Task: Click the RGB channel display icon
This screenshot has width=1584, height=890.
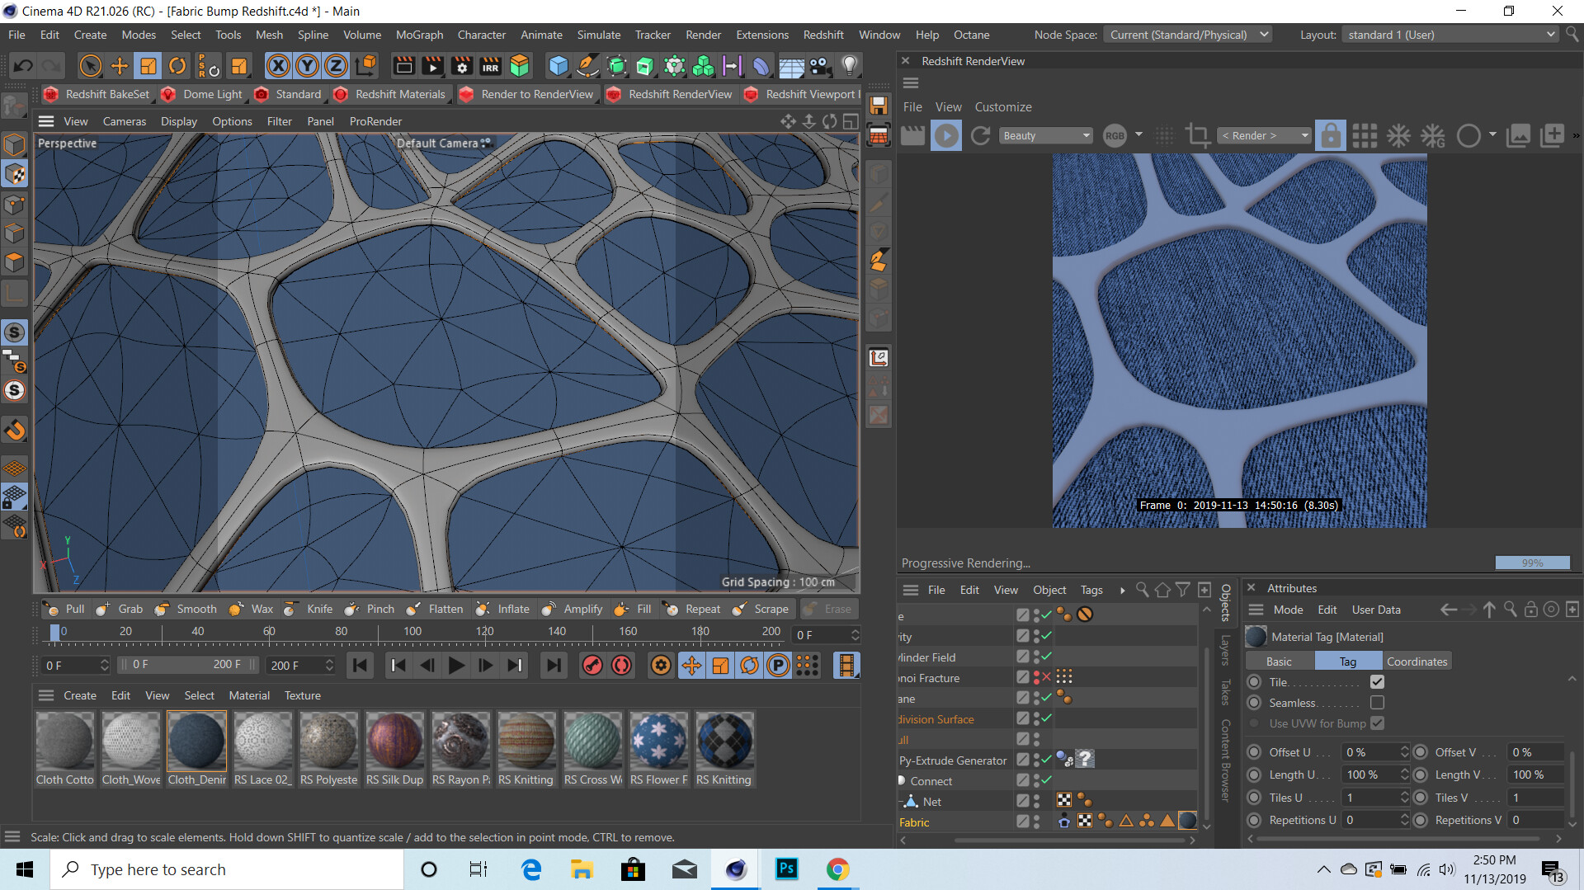Action: pyautogui.click(x=1115, y=136)
